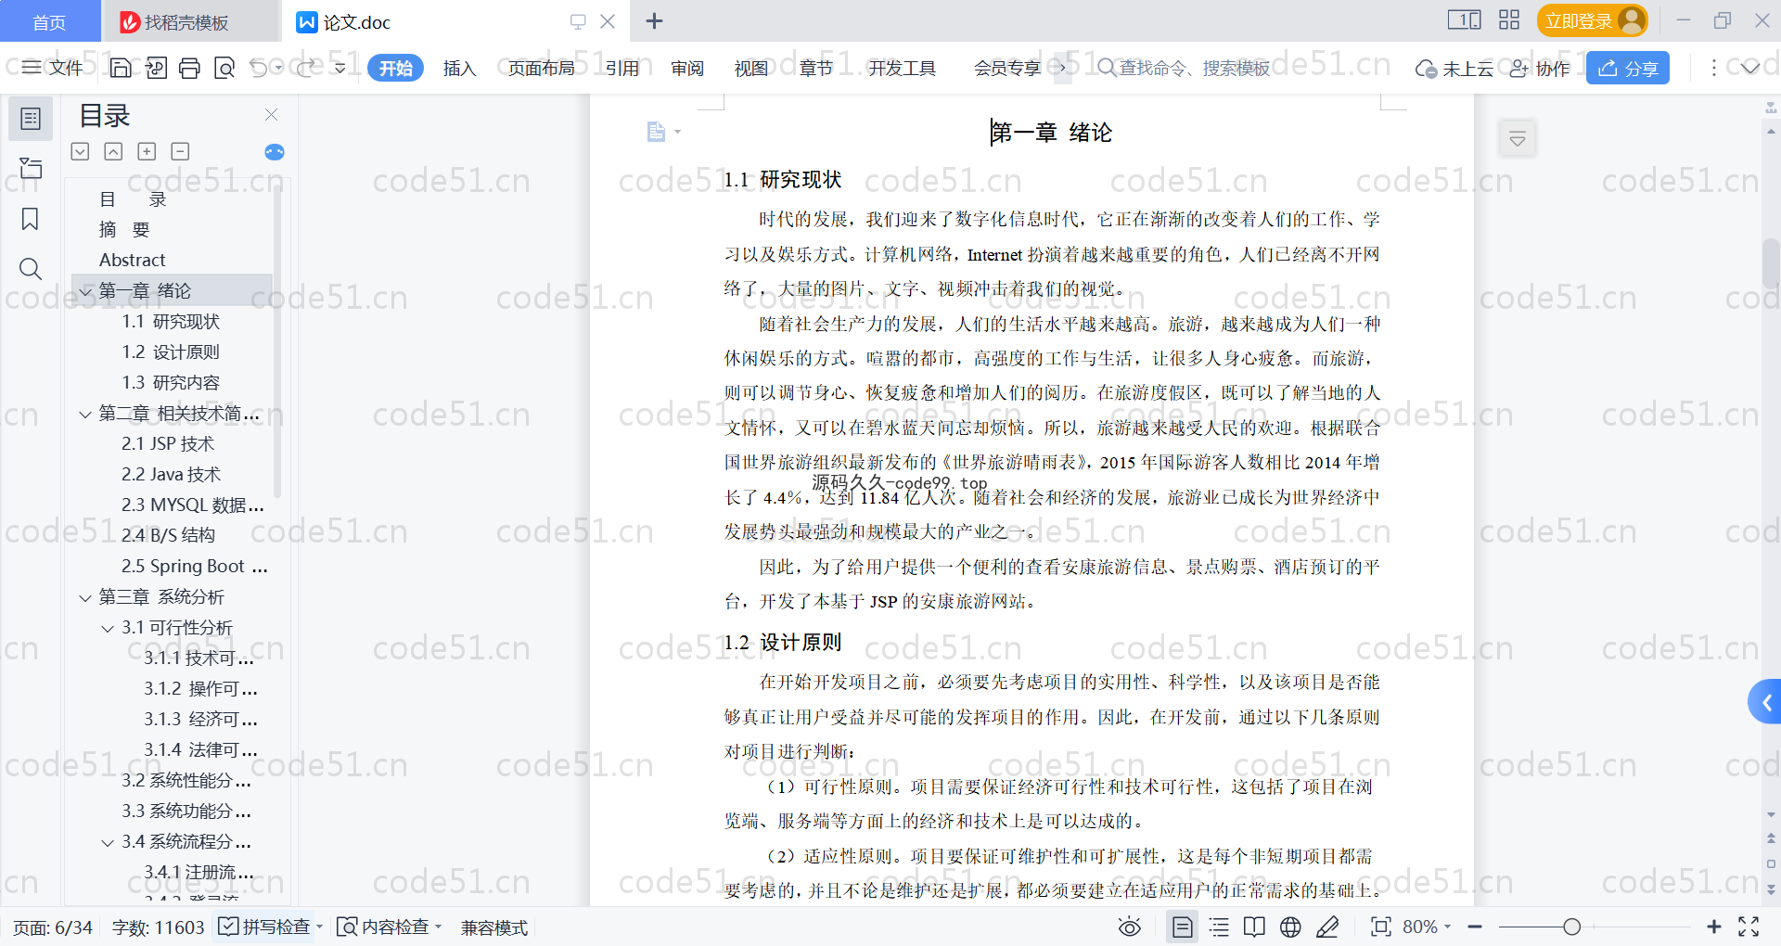
Task: Click the apps grid icon in title bar
Action: click(x=1509, y=20)
